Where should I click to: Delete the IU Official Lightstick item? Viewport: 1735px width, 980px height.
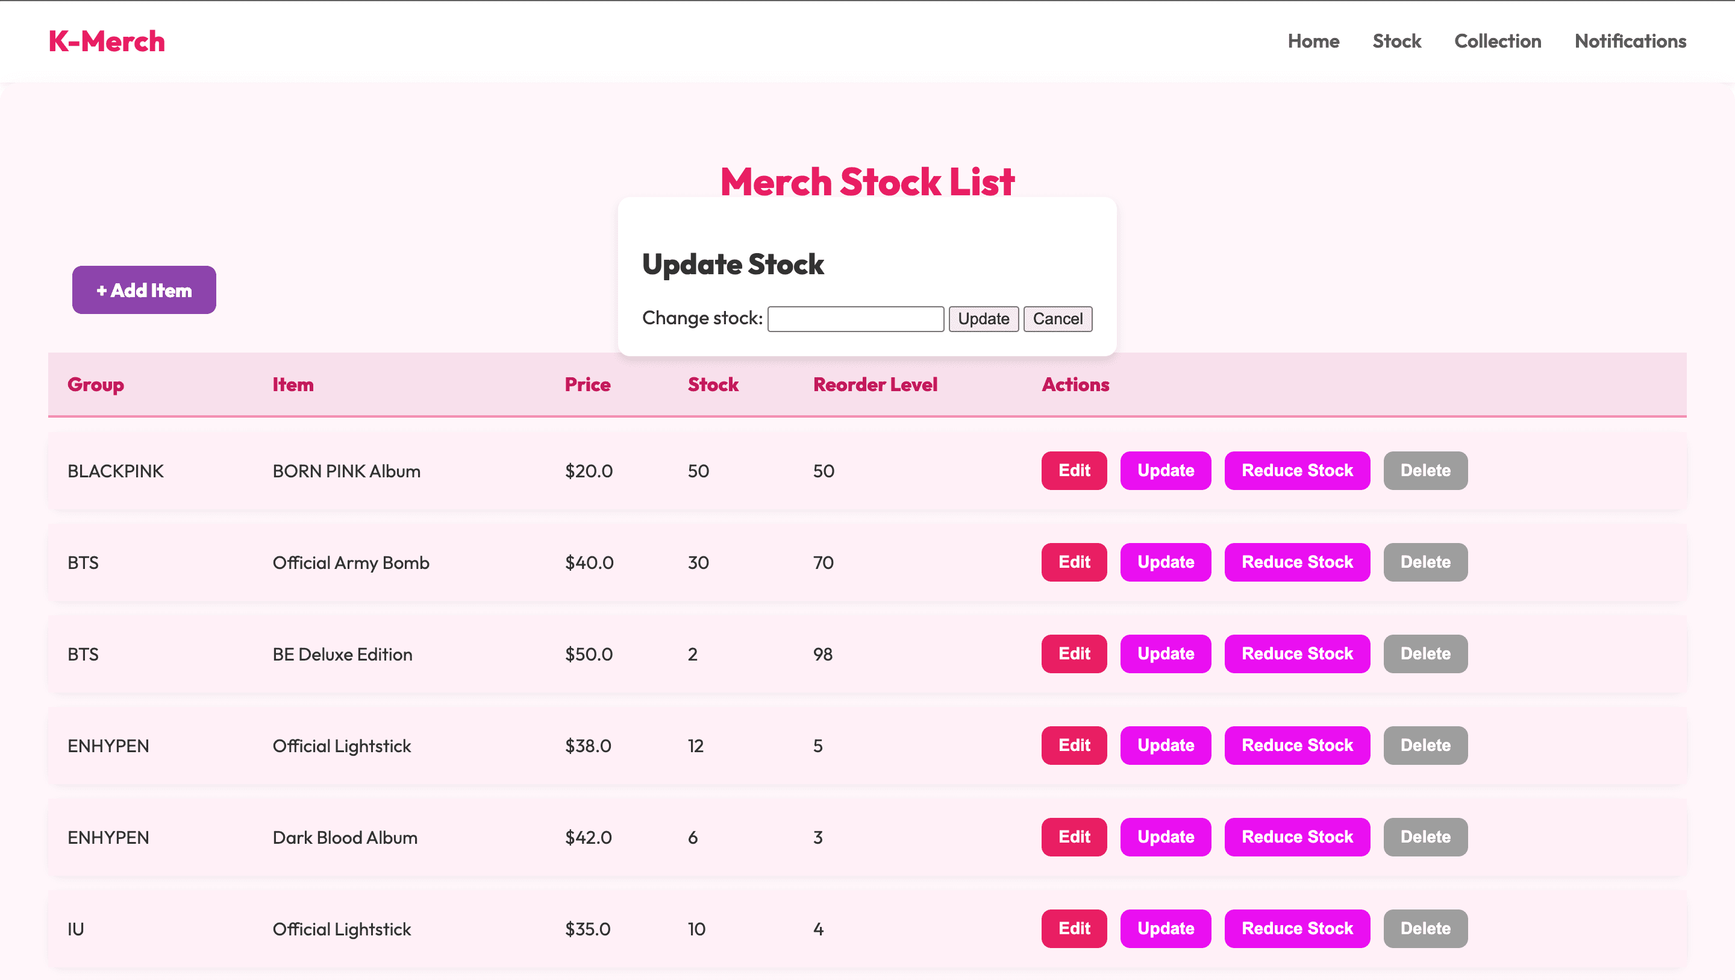(1425, 929)
